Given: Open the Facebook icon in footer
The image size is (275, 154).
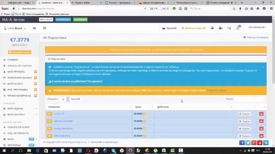Looking at the screenshot, I should [242, 142].
